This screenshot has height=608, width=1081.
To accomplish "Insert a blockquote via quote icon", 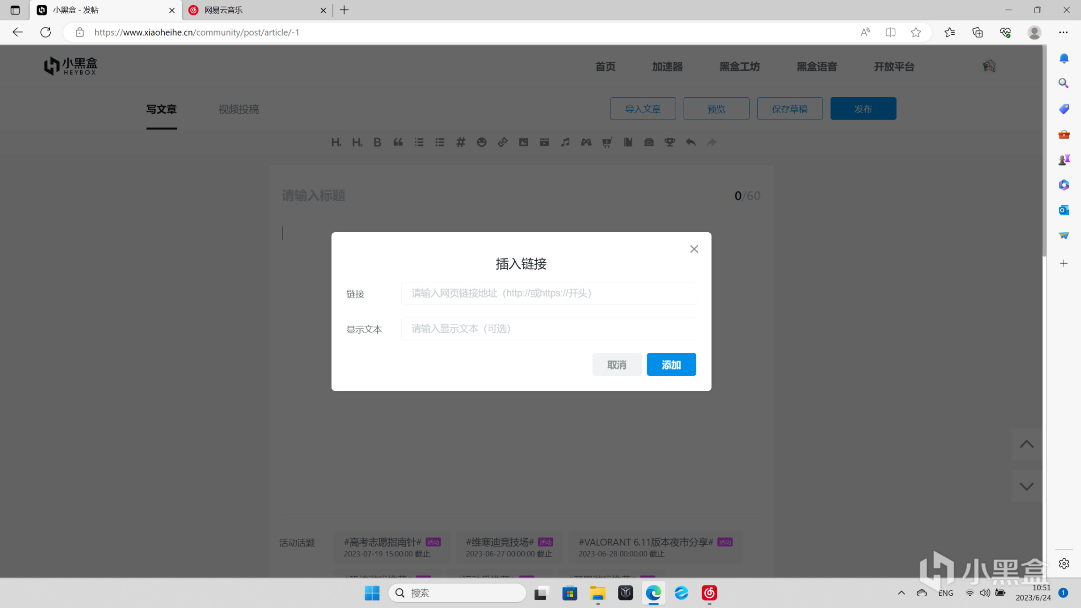I will click(x=398, y=142).
